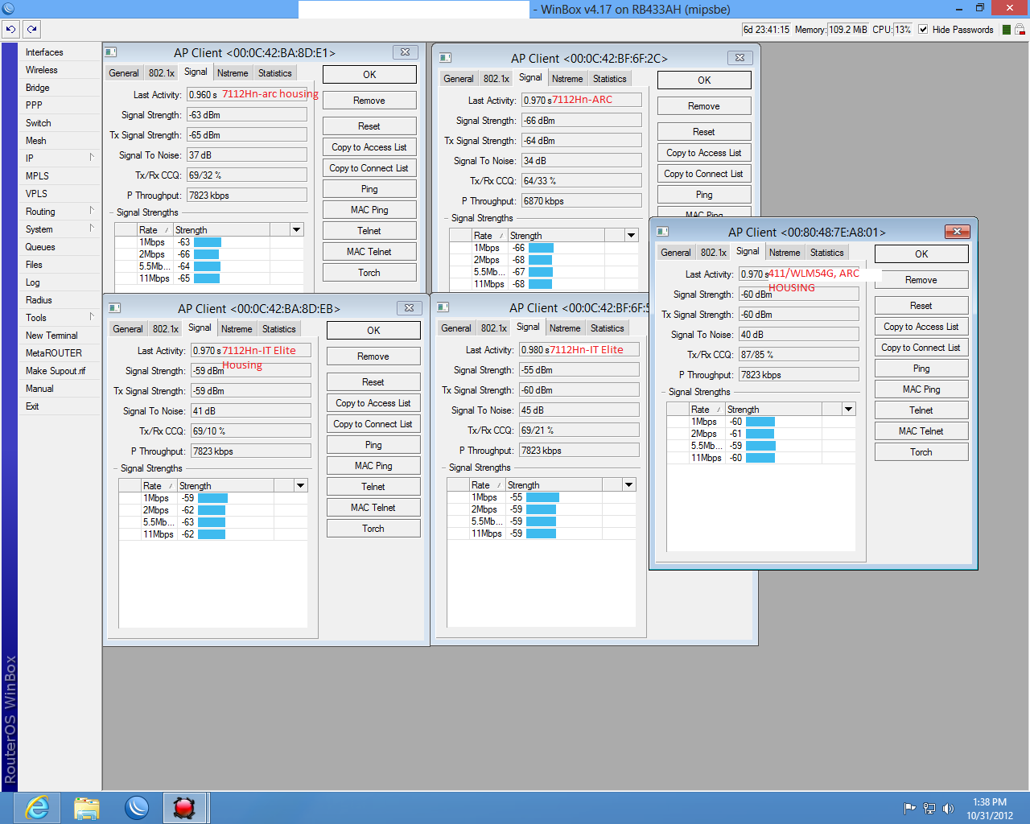
Task: Click window icon of AP Client 00:80:48:7E:A8:01
Action: coord(662,232)
